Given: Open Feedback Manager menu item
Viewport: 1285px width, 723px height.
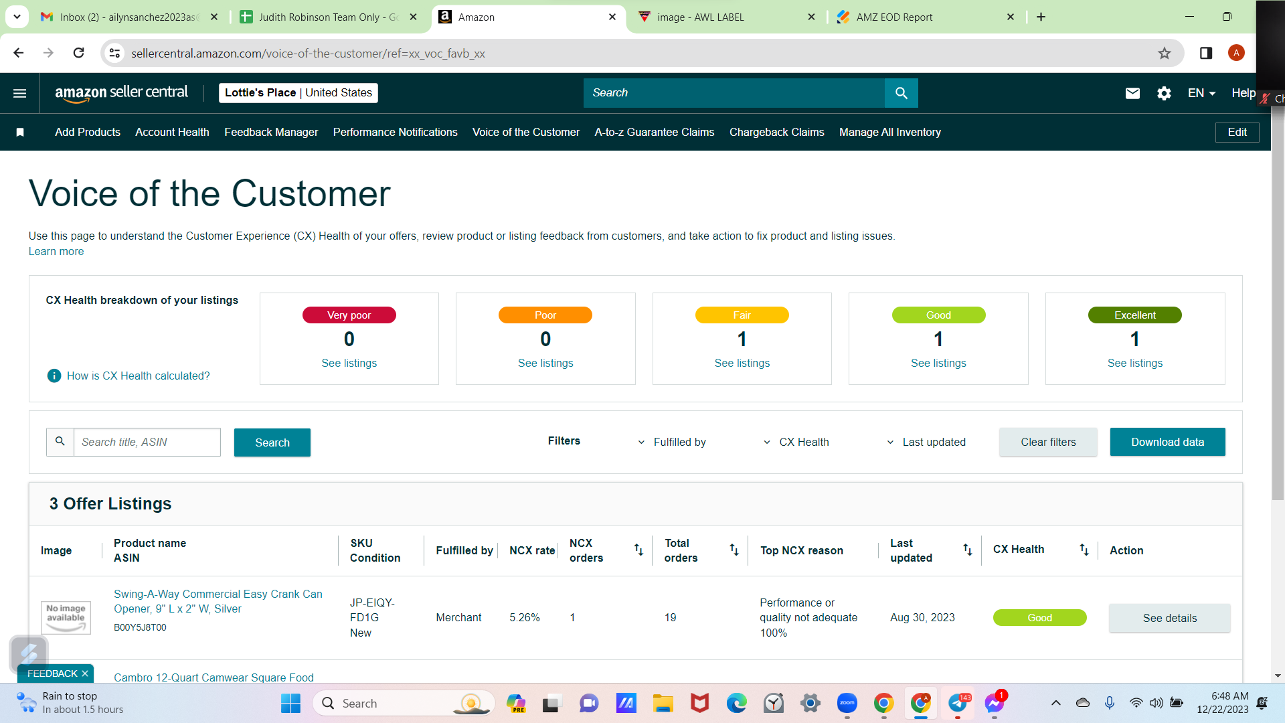Looking at the screenshot, I should click(x=271, y=133).
